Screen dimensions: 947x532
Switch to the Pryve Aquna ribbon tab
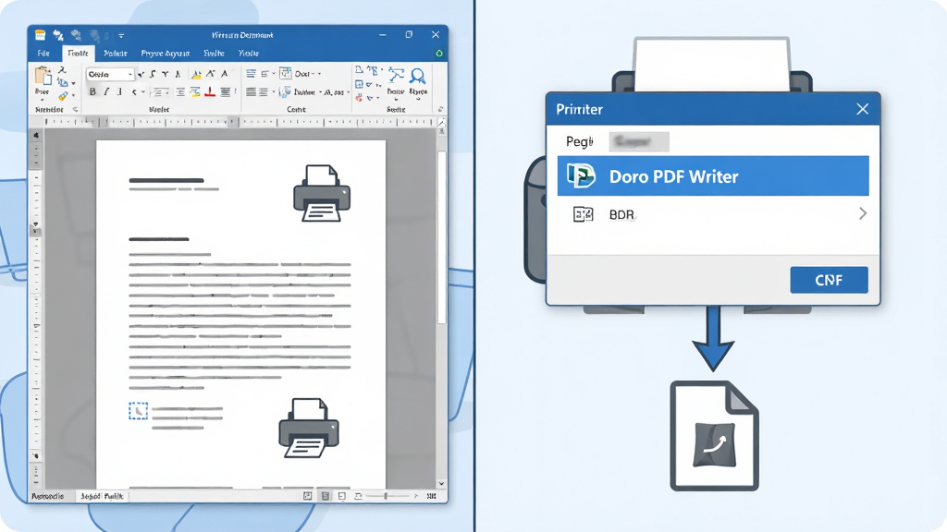[166, 53]
